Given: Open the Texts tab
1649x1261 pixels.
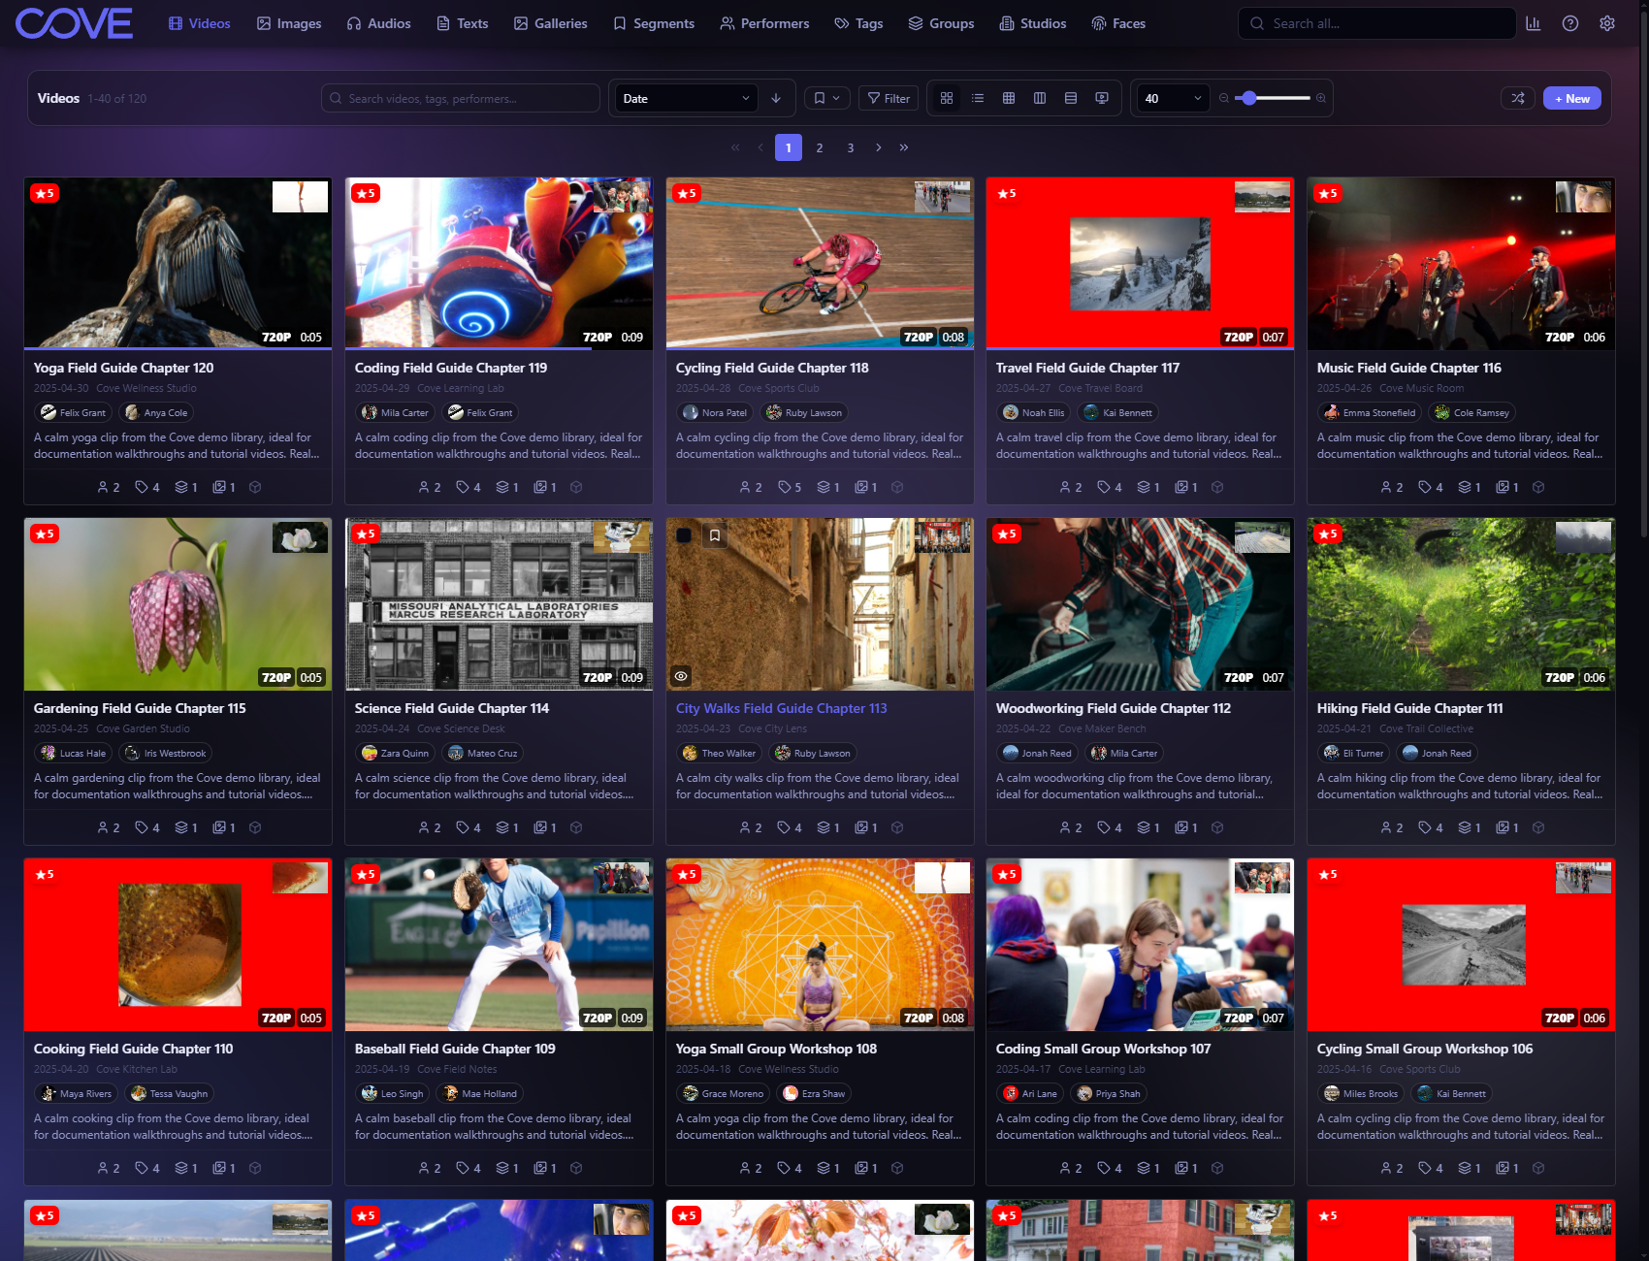Looking at the screenshot, I should (463, 23).
